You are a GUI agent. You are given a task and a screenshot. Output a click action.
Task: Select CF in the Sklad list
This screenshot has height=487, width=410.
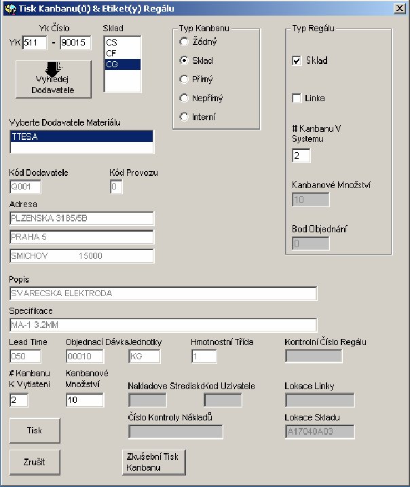(x=123, y=54)
